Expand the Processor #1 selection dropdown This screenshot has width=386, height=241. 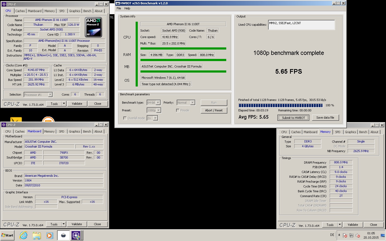coord(50,95)
